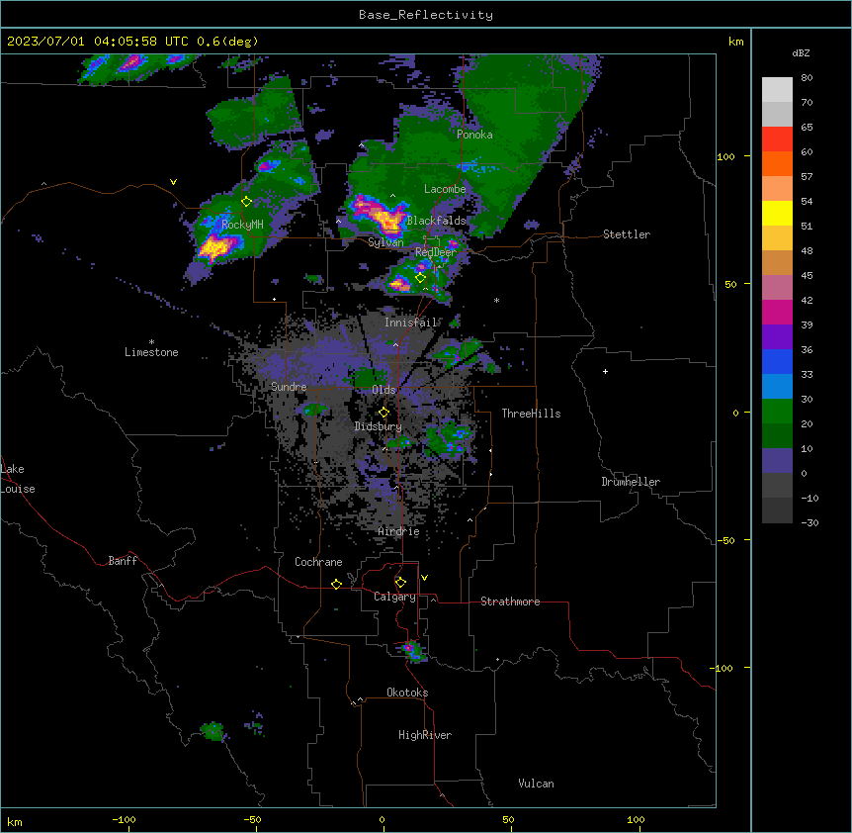Viewport: 852px width, 833px height.
Task: Click the 100 tick on vertical km axis
Action: point(725,156)
